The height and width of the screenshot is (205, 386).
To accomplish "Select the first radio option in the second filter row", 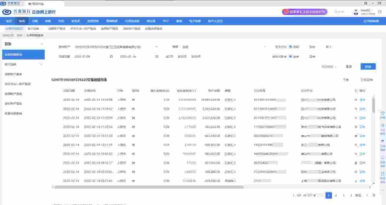I will pos(291,57).
